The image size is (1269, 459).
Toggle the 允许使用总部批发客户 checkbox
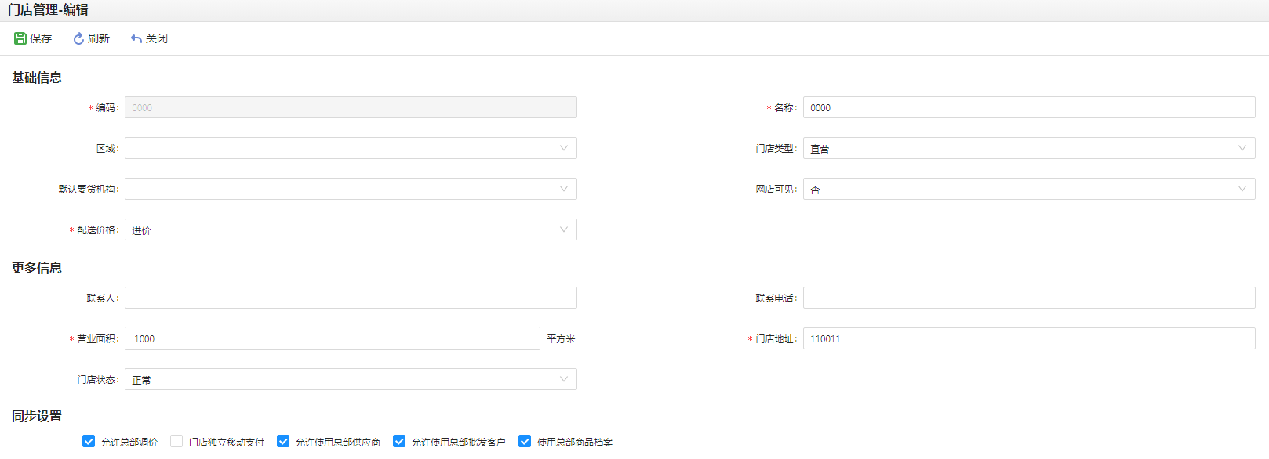[399, 442]
